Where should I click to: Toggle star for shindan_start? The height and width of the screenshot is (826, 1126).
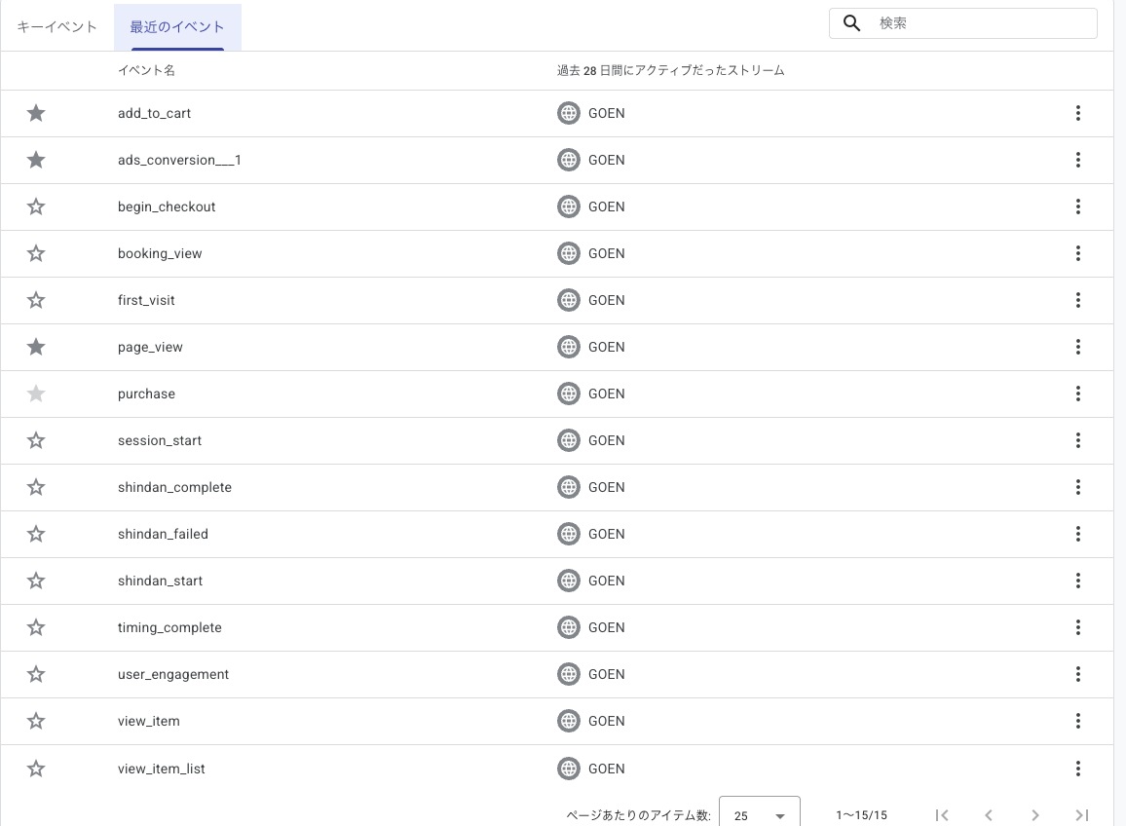36,581
